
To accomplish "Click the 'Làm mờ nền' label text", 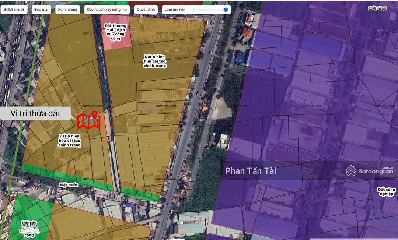I will click(175, 10).
